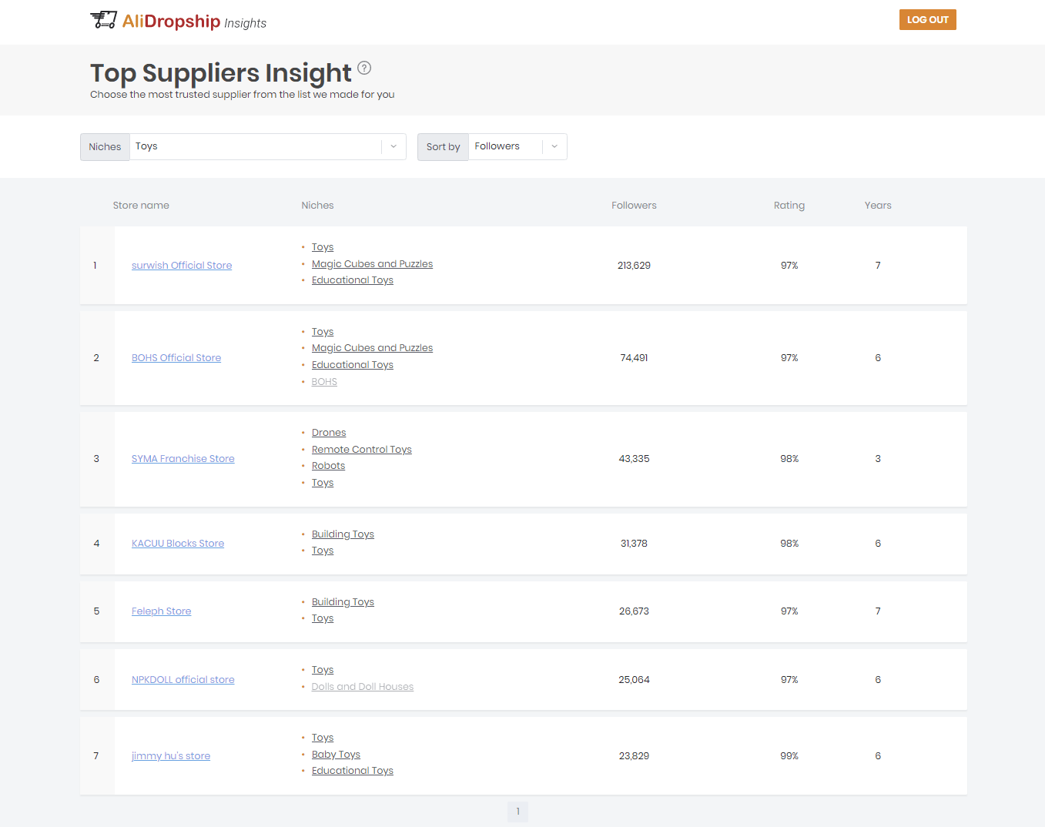The image size is (1045, 827).
Task: Open the Dolls and Doll Houses niche
Action: point(362,686)
